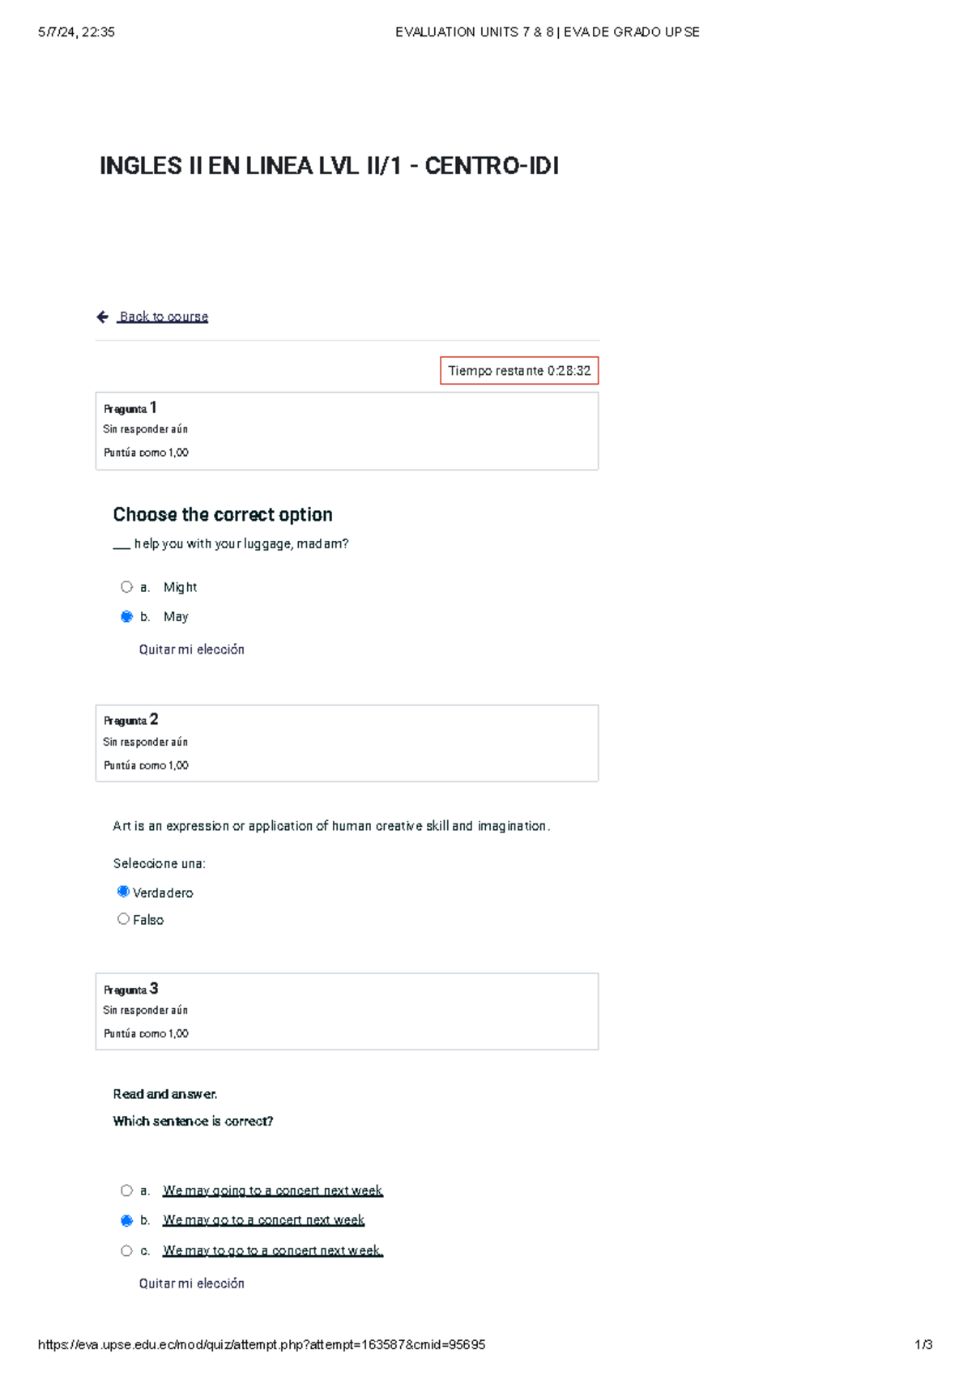Select 'We may going to a concert' option
The width and height of the screenshot is (972, 1375).
(126, 1190)
